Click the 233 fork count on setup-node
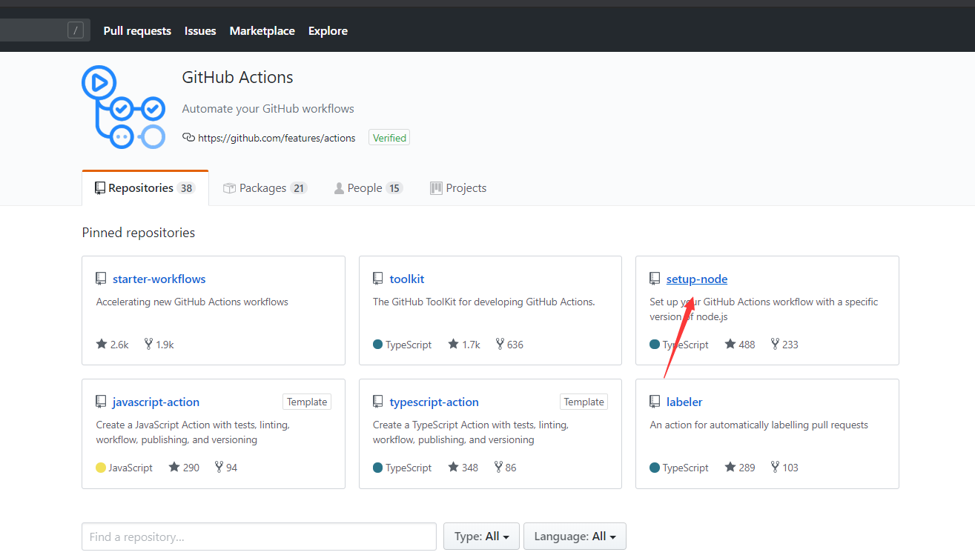975x558 pixels. coord(790,345)
